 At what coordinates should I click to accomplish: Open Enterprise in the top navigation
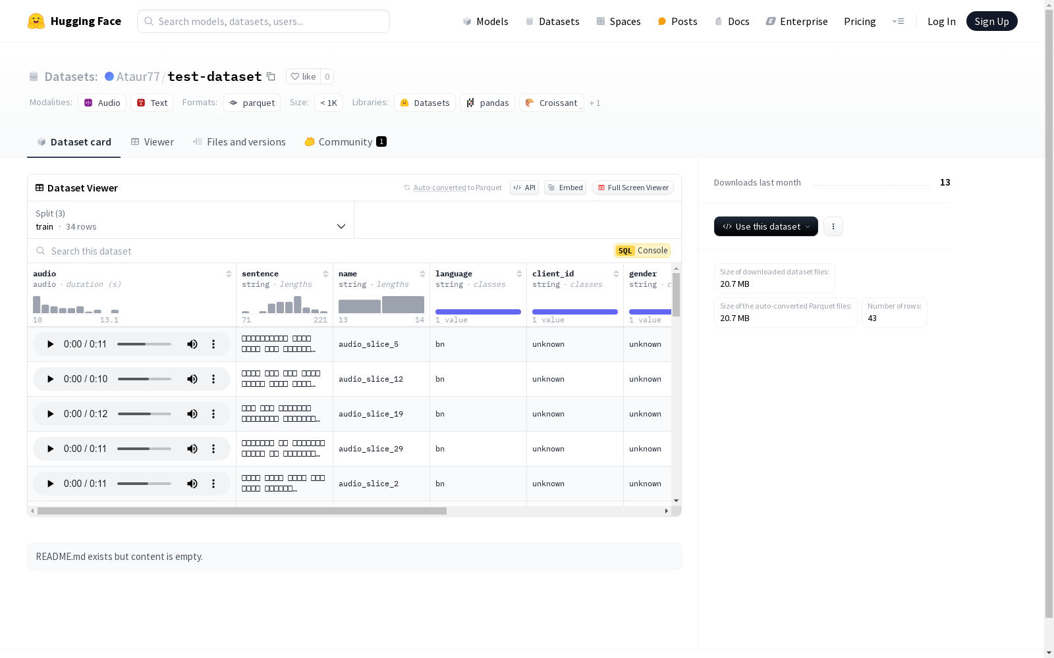coord(796,21)
